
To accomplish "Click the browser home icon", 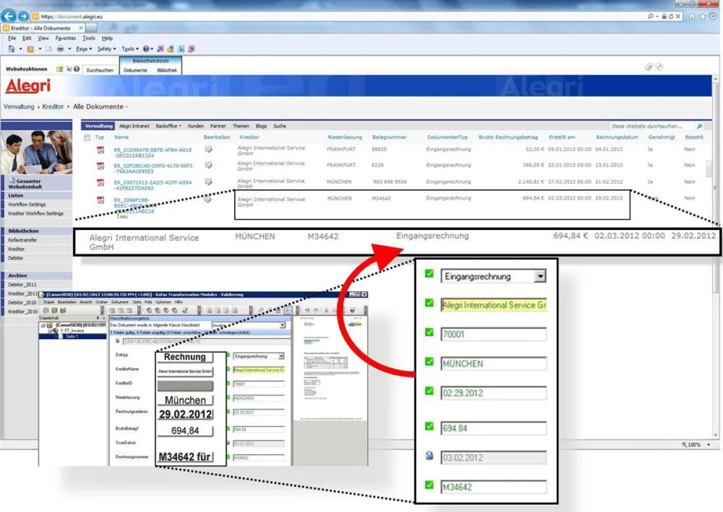I will (692, 17).
